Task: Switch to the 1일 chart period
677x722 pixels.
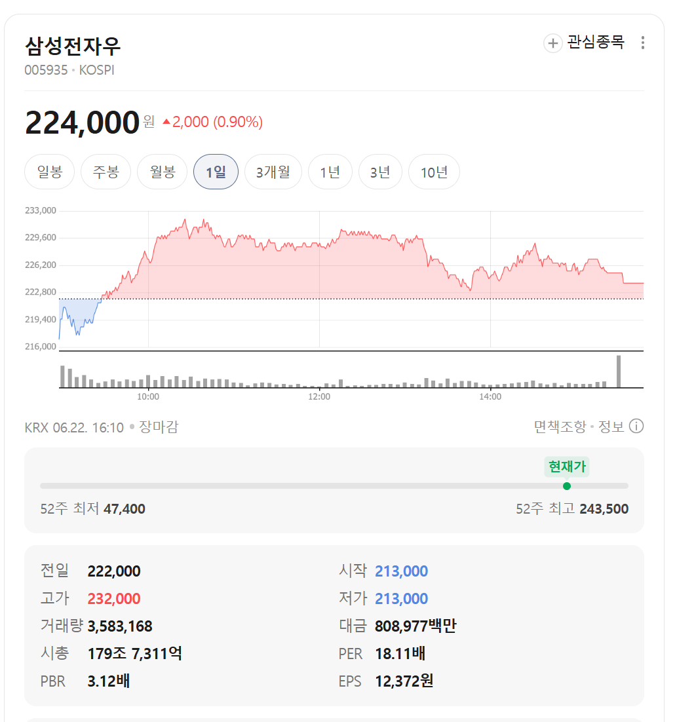Action: tap(216, 172)
